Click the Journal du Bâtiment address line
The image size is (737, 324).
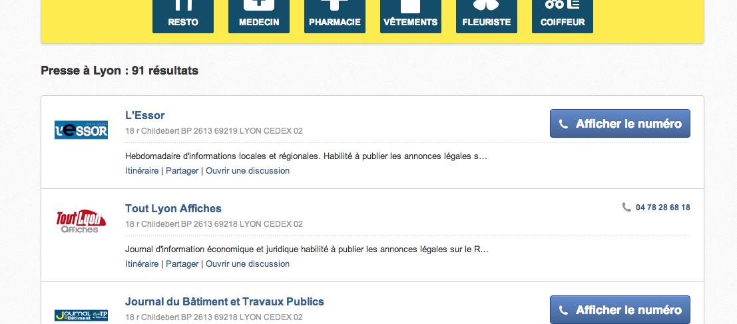tap(214, 317)
